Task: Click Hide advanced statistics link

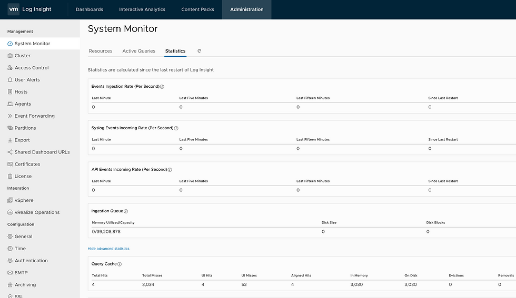Action: click(x=108, y=249)
